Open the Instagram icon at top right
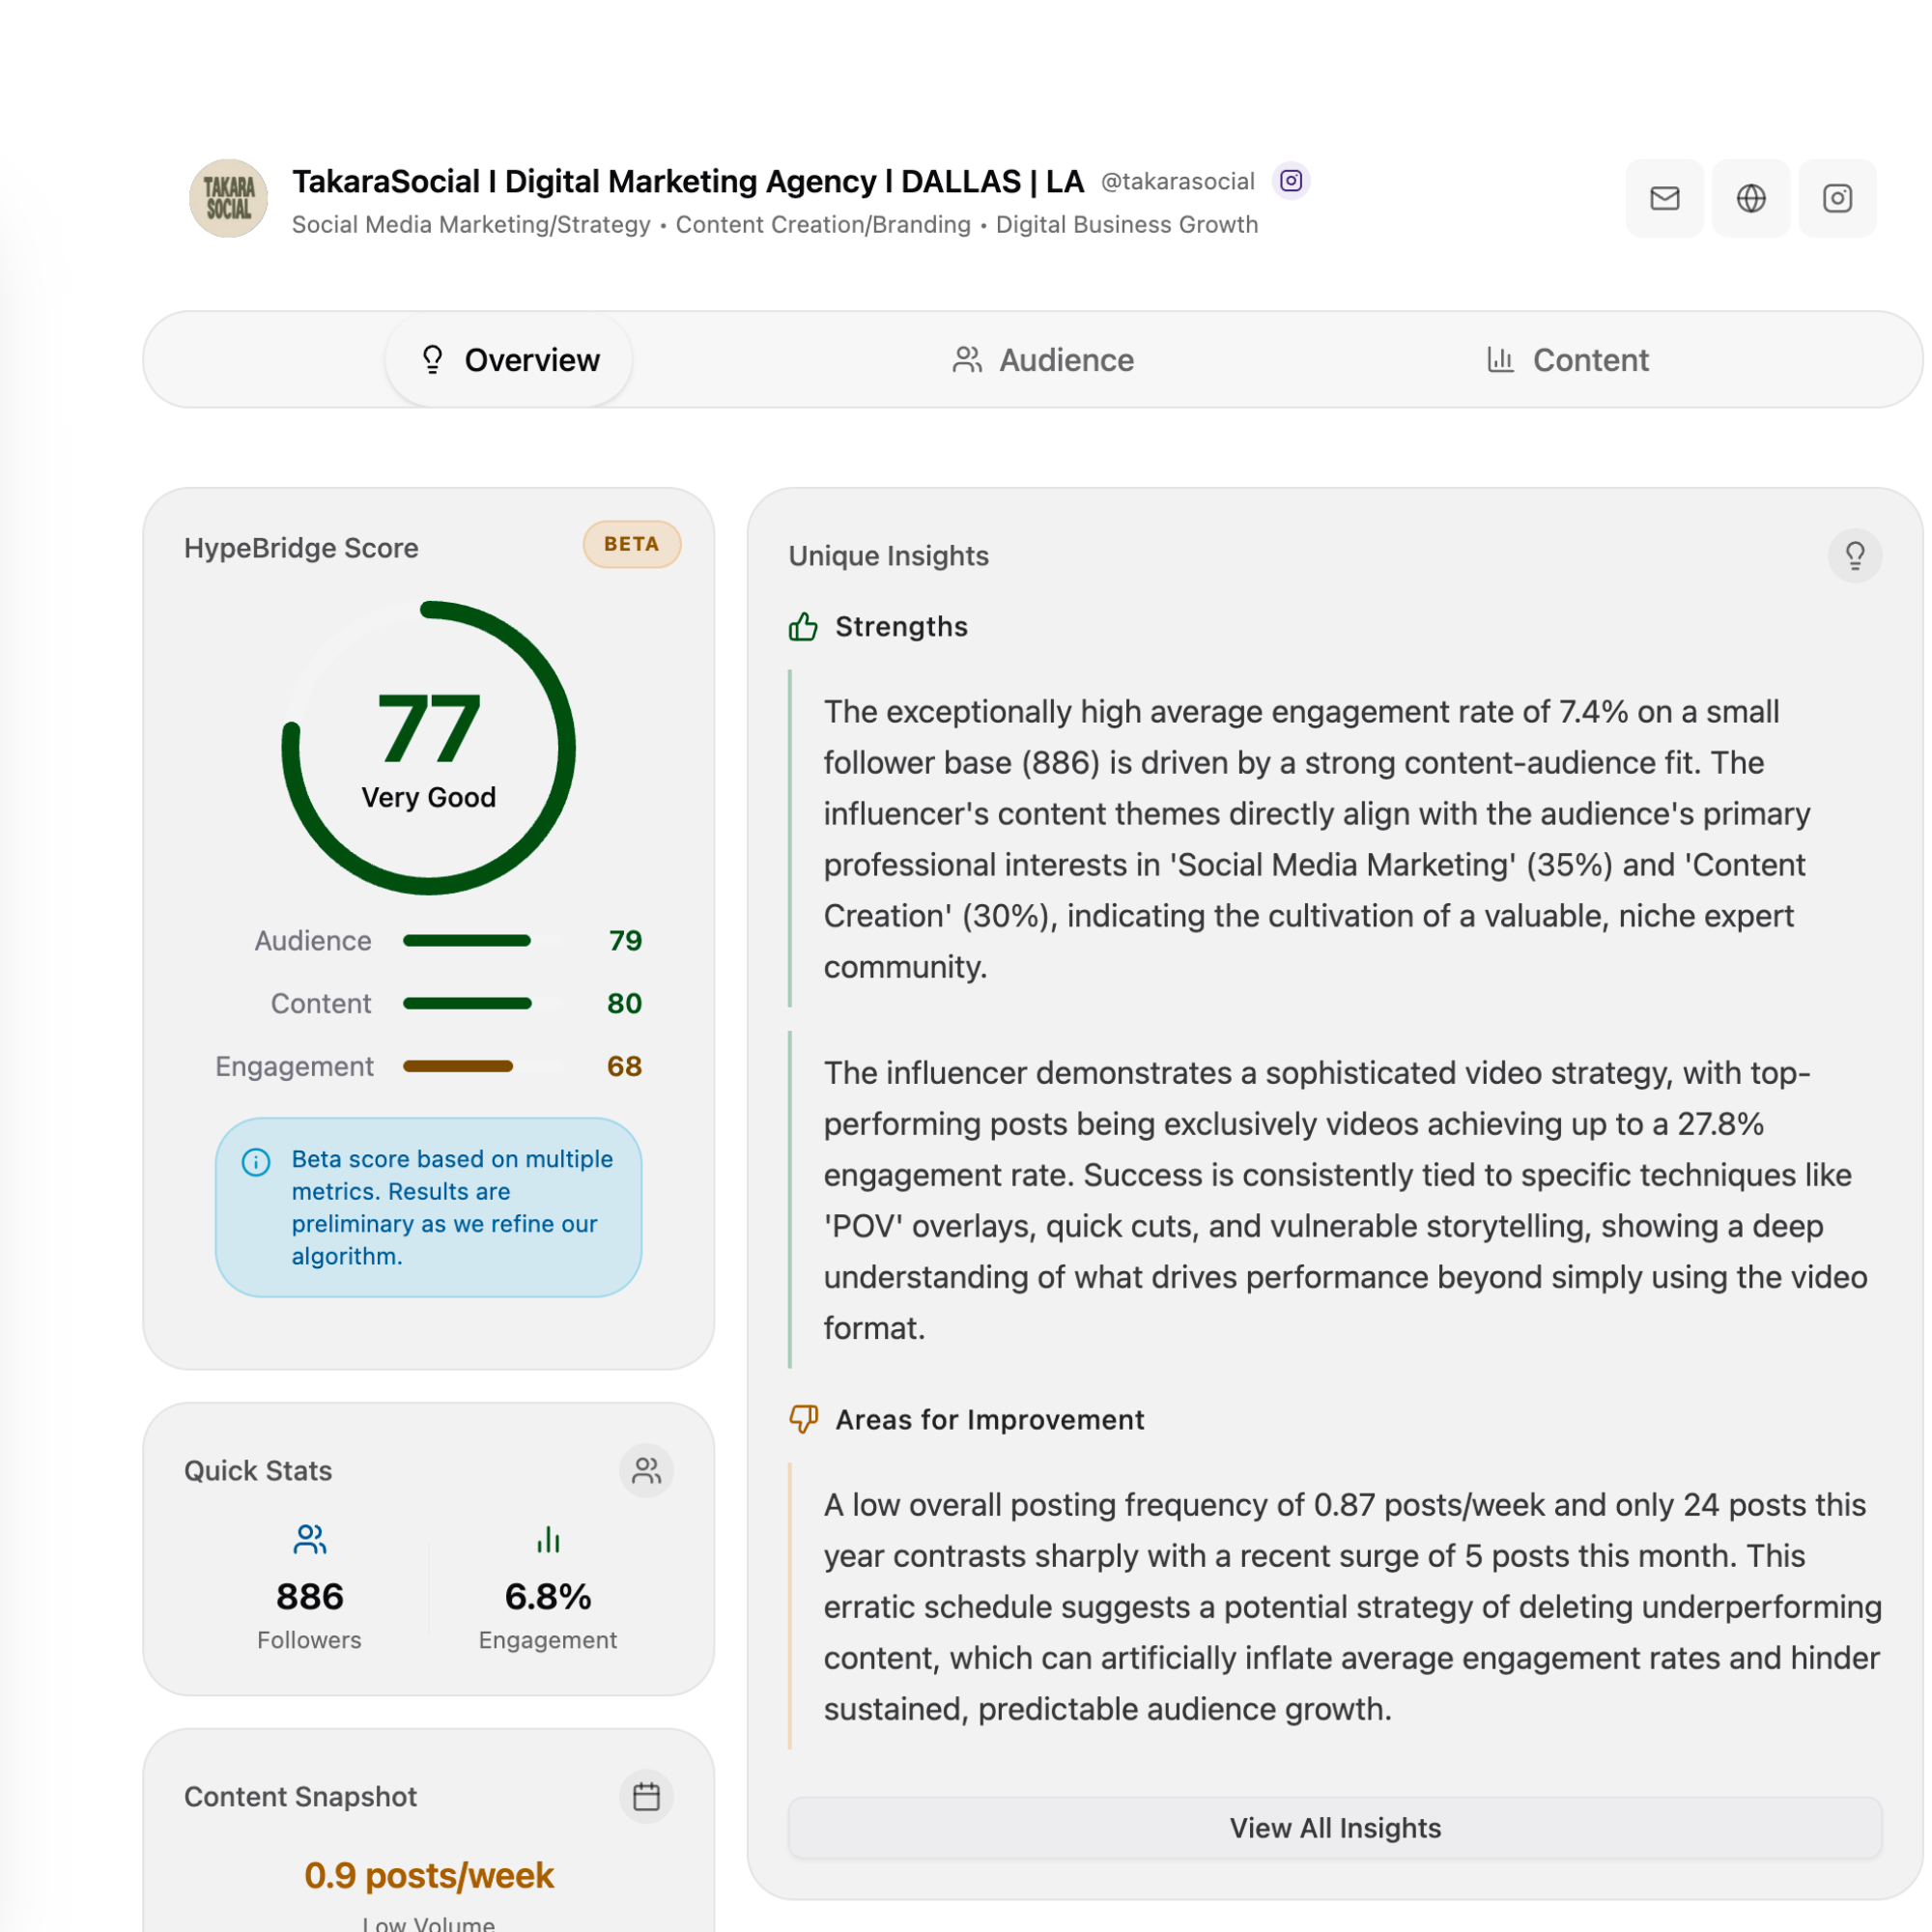Viewport: 1932px width, 1932px height. pyautogui.click(x=1837, y=198)
